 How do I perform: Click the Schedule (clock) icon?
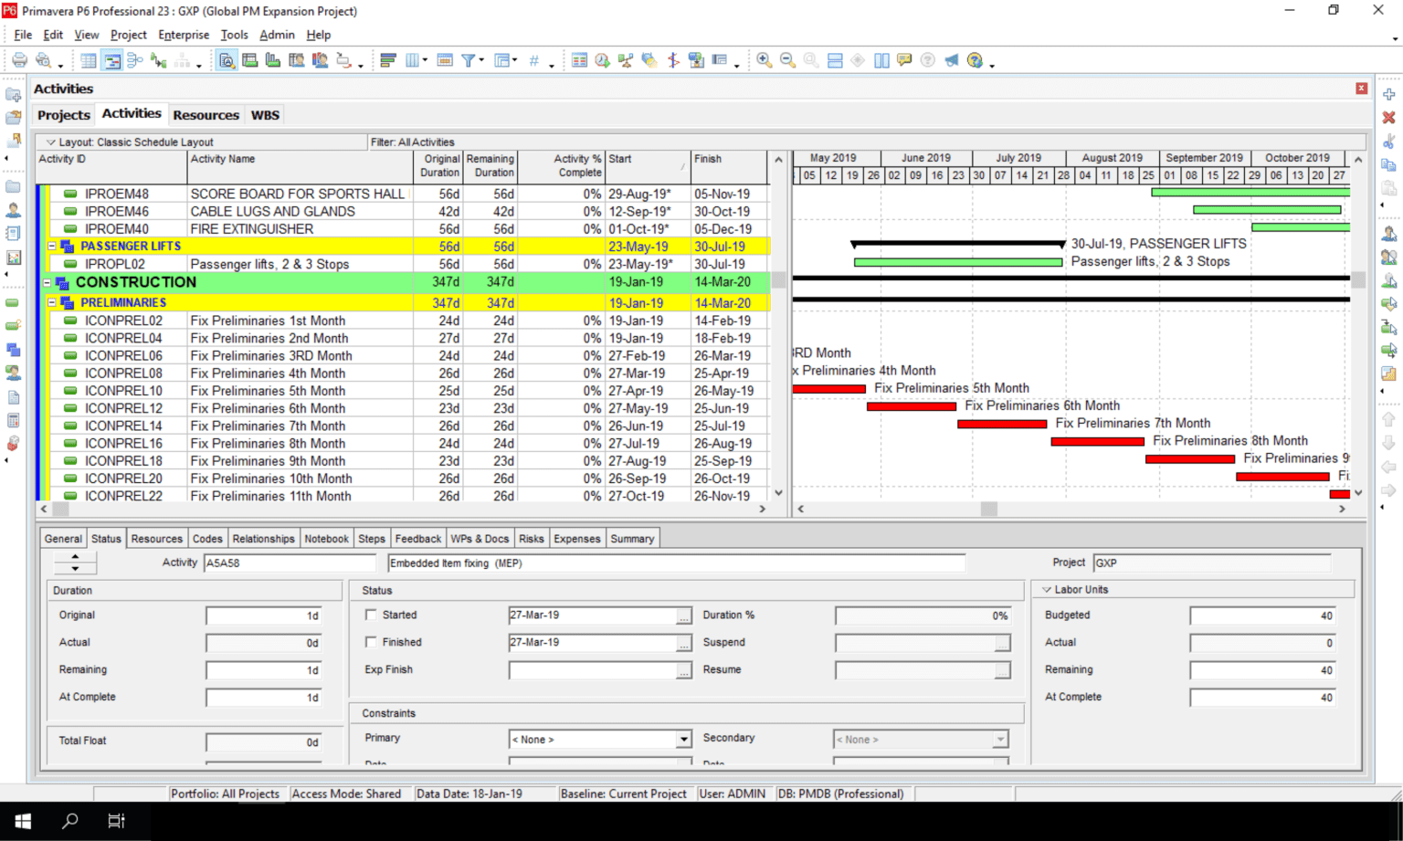(x=601, y=60)
